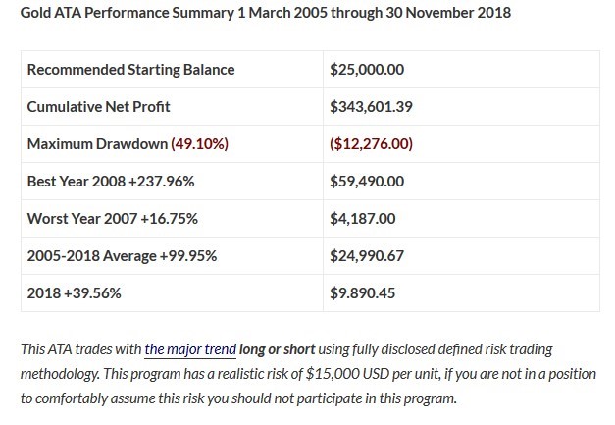This screenshot has width=615, height=425.
Task: Click the Best Year 2008 +237.96% cell
Action: 113,181
